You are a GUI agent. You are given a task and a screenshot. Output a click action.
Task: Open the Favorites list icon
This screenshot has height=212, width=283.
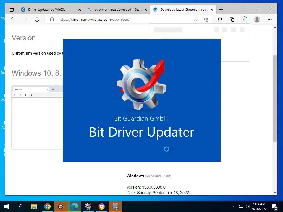point(220,19)
